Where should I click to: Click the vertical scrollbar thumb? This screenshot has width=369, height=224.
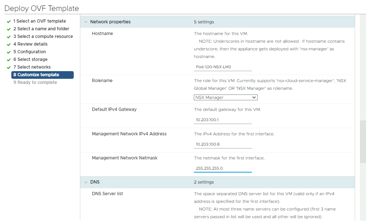point(363,142)
